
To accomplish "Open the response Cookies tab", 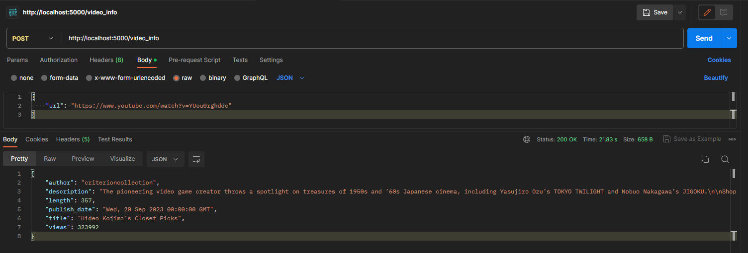I will coord(37,139).
